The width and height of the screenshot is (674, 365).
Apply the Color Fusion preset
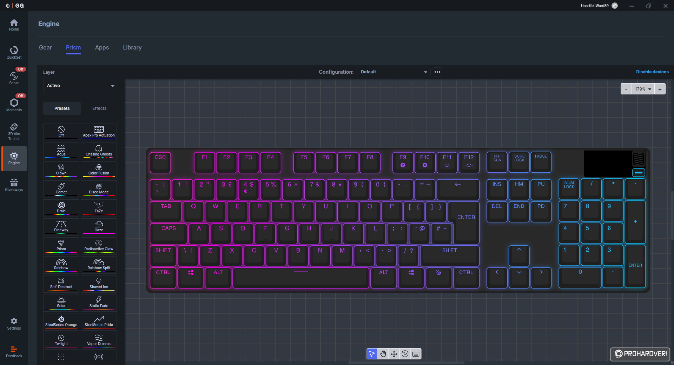(x=99, y=170)
